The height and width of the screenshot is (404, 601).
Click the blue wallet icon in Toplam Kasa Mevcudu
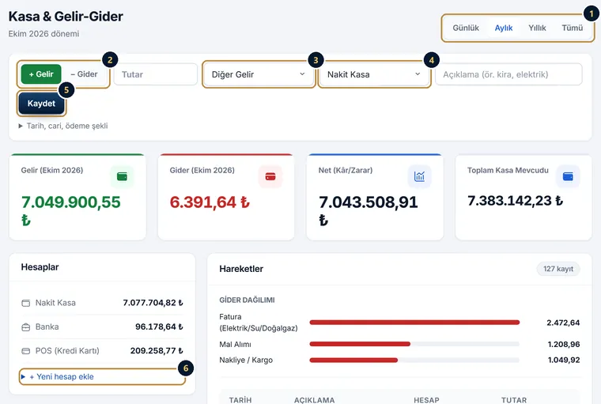(x=568, y=177)
